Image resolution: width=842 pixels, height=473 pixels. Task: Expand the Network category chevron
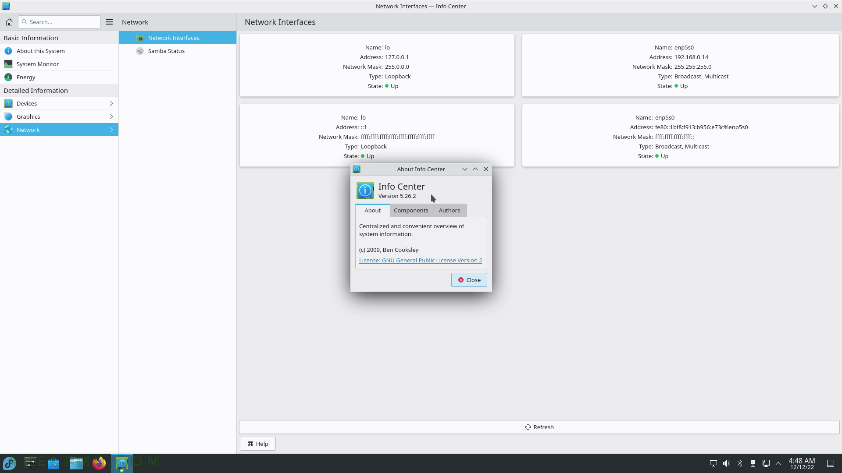111,130
